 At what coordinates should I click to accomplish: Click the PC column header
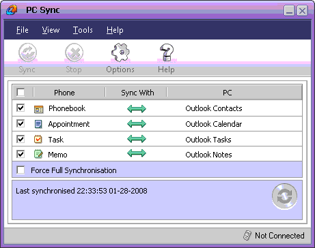coord(228,93)
